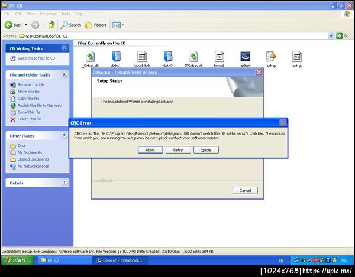The width and height of the screenshot is (355, 277).
Task: Collapse the CD Writing Tasks panel
Action: tap(64, 48)
